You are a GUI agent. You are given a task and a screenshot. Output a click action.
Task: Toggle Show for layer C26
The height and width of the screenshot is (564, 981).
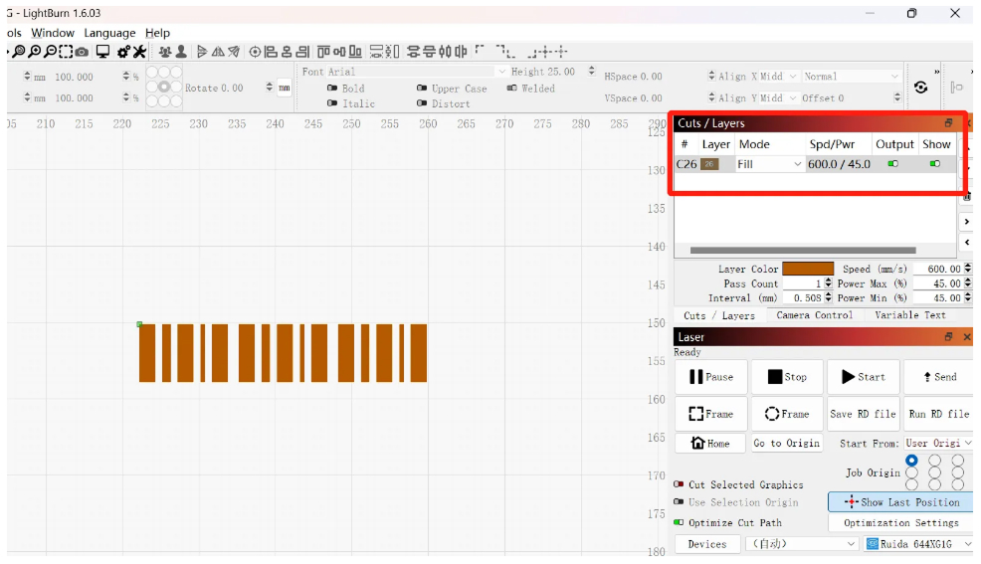point(934,164)
